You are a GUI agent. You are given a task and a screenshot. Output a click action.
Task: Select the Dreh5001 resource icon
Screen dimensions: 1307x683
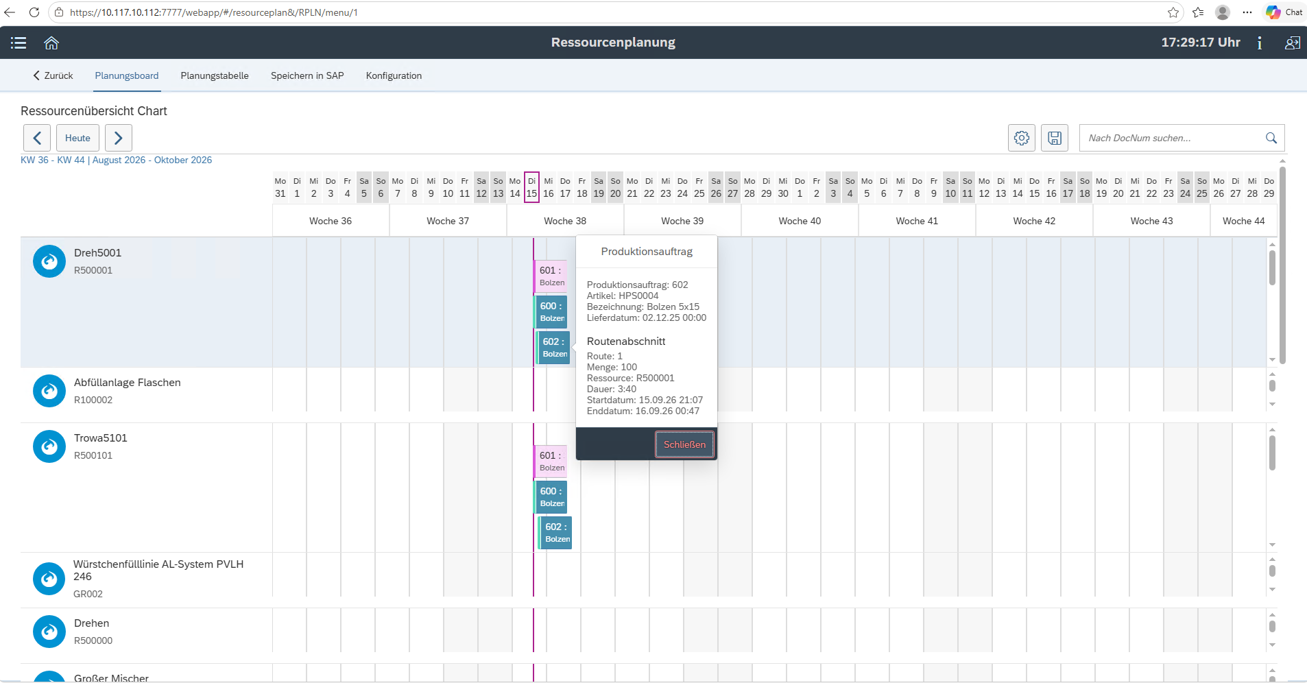point(49,261)
